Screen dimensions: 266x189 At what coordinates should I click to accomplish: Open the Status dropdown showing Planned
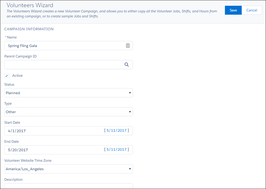point(68,93)
